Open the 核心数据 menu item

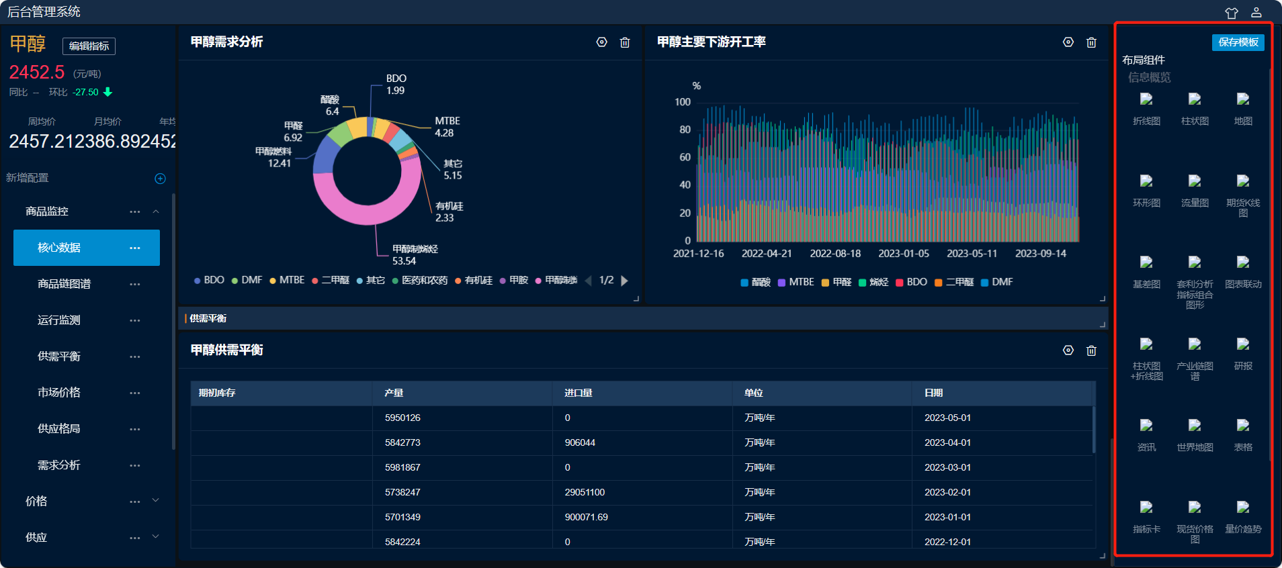tap(87, 248)
